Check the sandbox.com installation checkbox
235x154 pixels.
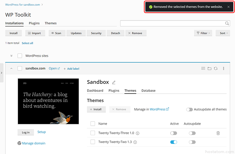20,69
